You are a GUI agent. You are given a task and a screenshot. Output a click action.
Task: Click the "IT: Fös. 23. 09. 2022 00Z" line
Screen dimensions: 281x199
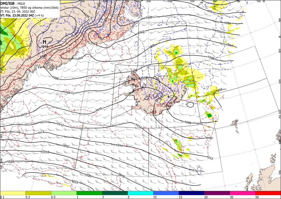pos(17,12)
